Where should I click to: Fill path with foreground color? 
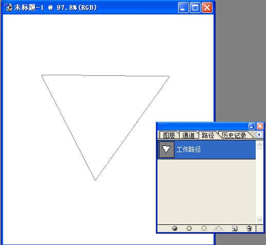click(x=174, y=228)
